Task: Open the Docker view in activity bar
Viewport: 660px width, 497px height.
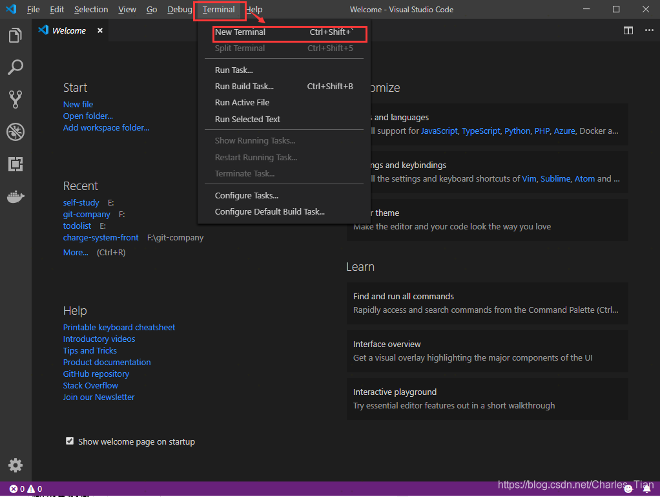Action: pos(15,196)
